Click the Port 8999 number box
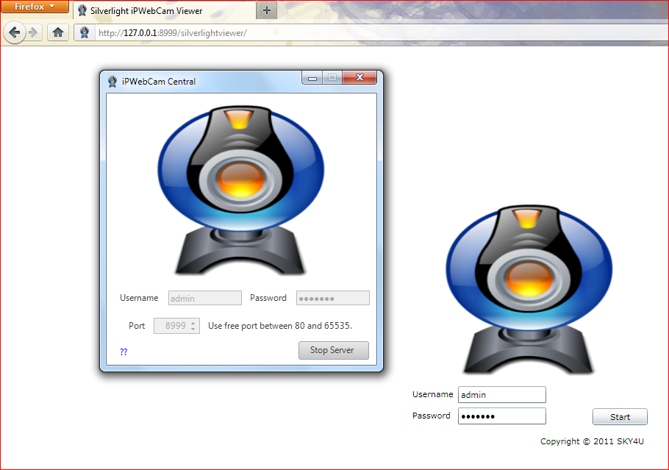The width and height of the screenshot is (669, 470). click(x=176, y=326)
